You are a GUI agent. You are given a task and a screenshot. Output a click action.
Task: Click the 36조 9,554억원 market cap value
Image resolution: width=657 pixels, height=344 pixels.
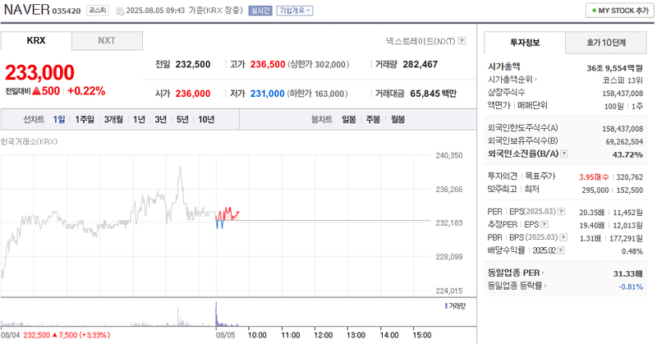tap(614, 68)
